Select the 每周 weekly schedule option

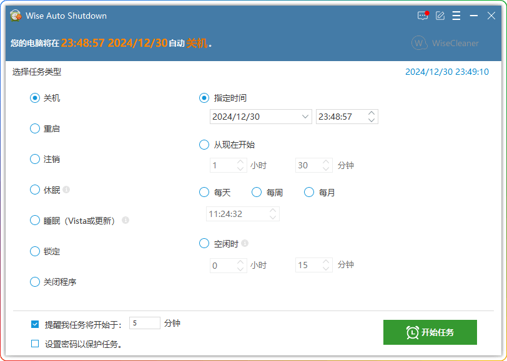(256, 192)
